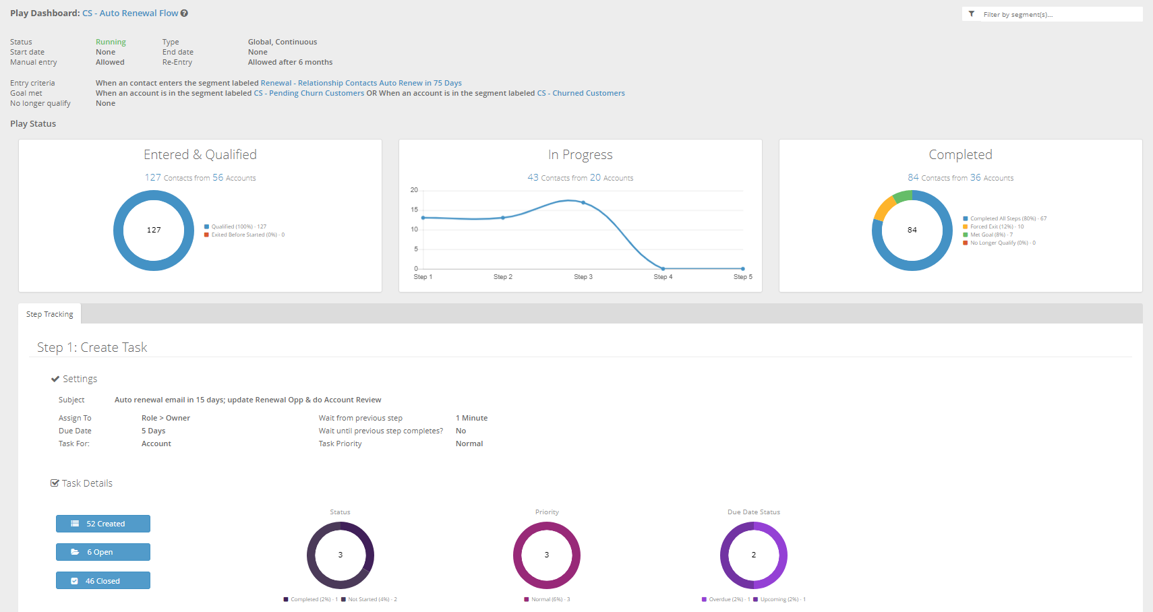This screenshot has width=1153, height=612.
Task: Click the Step 2 data point on line chart
Action: click(x=503, y=218)
